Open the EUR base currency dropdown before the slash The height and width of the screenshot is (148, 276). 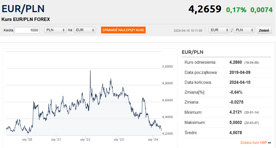[220, 30]
